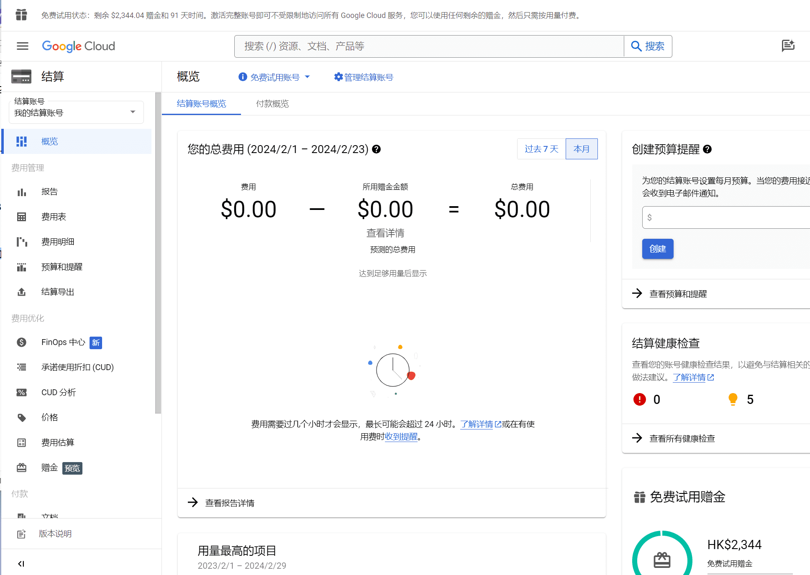The image size is (810, 575).
Task: Keep 本月 selected for total costs
Action: click(582, 149)
